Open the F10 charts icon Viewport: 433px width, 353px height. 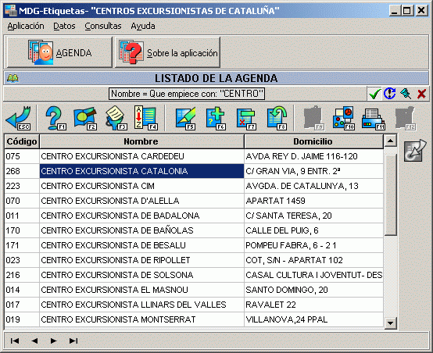pyautogui.click(x=344, y=119)
